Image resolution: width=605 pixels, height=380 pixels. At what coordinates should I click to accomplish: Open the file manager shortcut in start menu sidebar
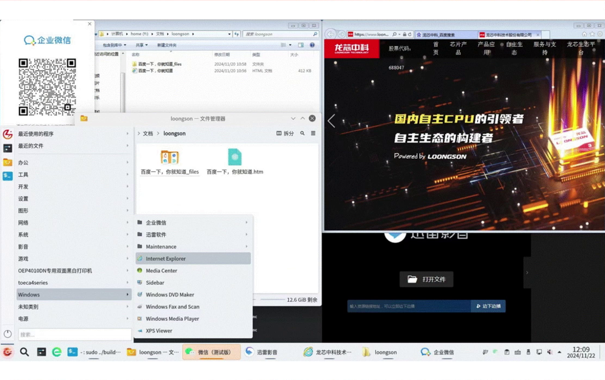[8, 162]
